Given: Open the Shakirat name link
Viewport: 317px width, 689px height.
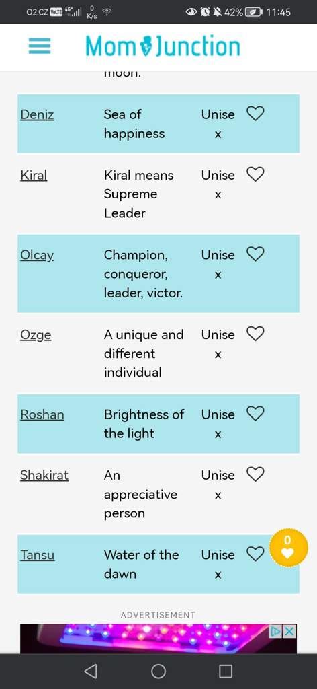Looking at the screenshot, I should click(44, 476).
